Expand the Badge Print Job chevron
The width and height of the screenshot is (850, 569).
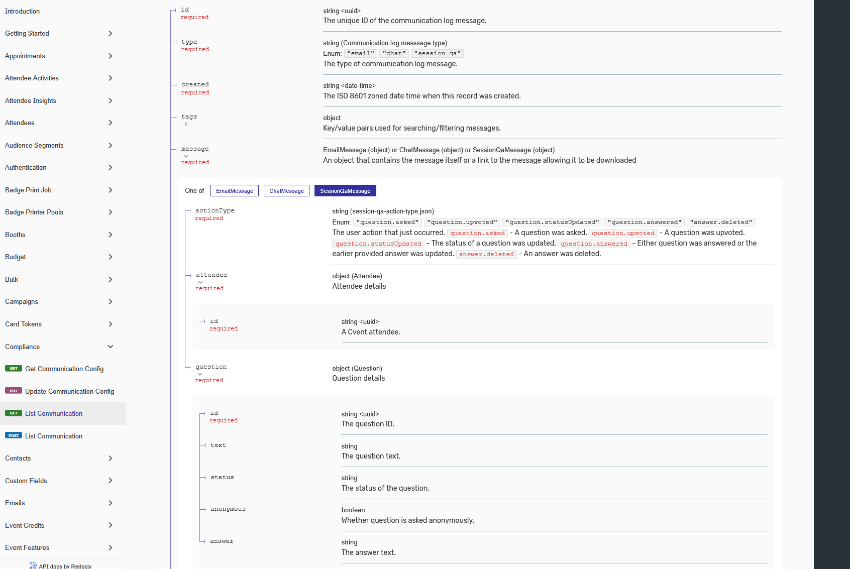[x=111, y=190]
